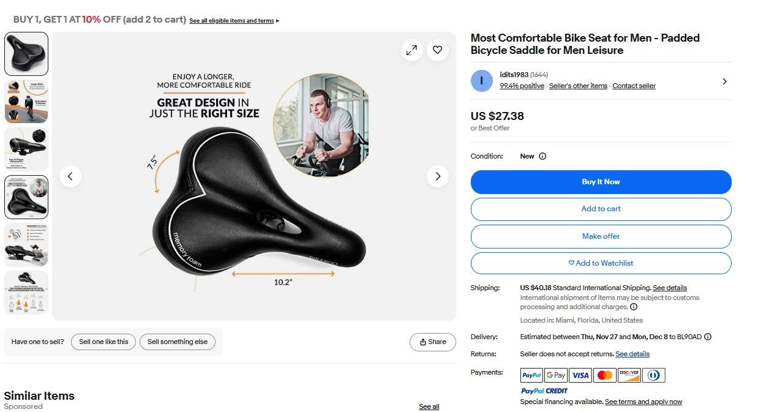Open Seller's other items link

click(578, 86)
